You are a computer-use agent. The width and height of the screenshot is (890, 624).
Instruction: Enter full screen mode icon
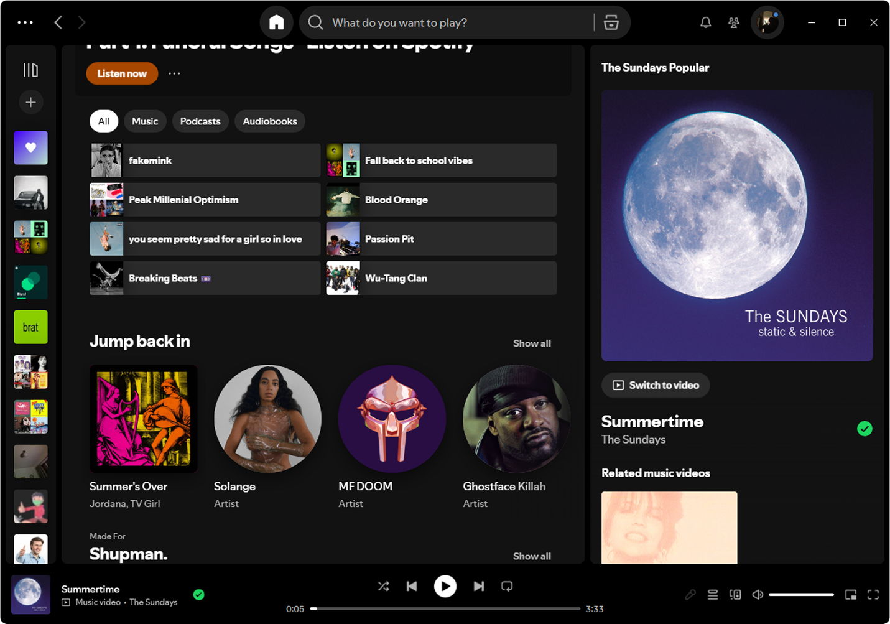coord(873,595)
